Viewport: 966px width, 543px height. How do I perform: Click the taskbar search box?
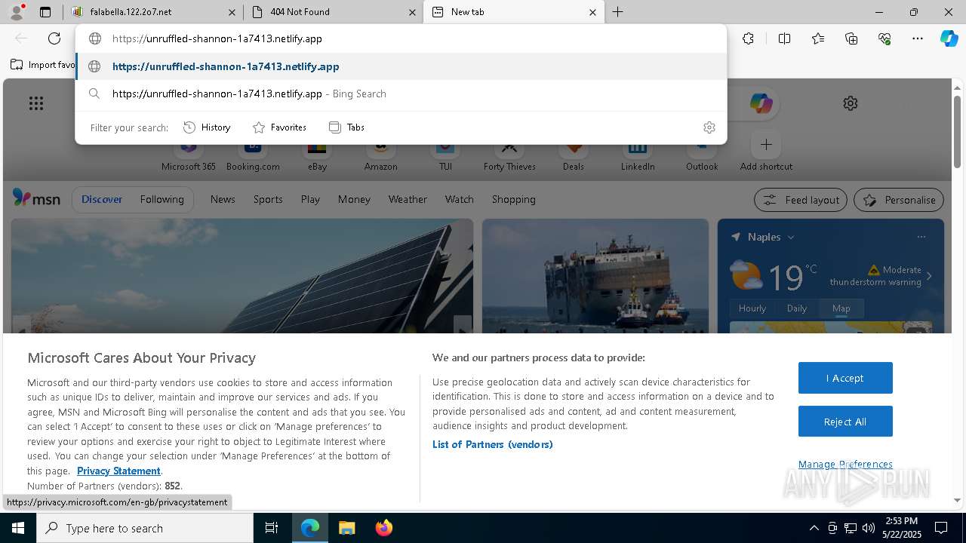coord(145,528)
